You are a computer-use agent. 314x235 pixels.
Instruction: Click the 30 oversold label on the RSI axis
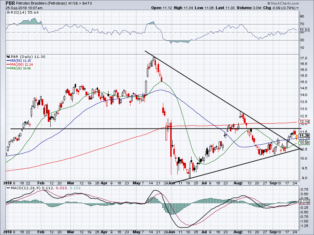point(302,40)
